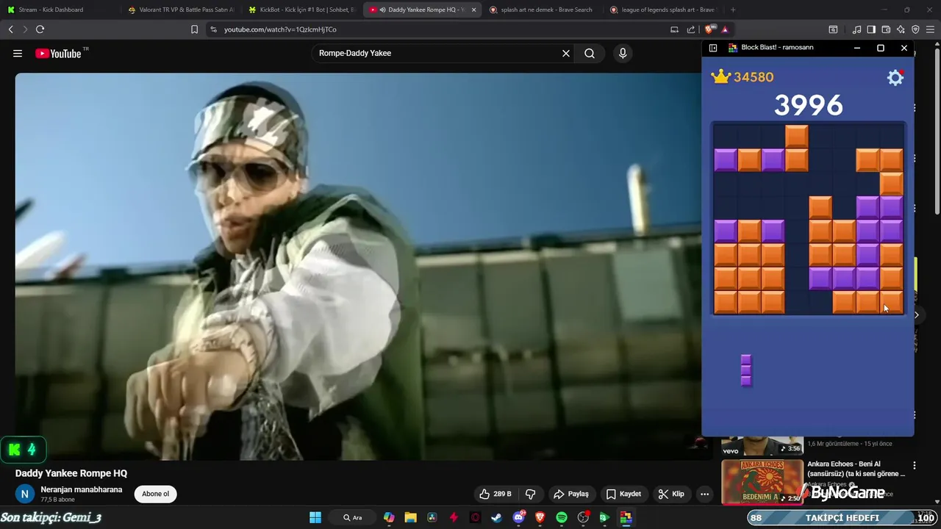This screenshot has height=529, width=941.
Task: Open Brave VPN shield icon
Action: pos(915,29)
